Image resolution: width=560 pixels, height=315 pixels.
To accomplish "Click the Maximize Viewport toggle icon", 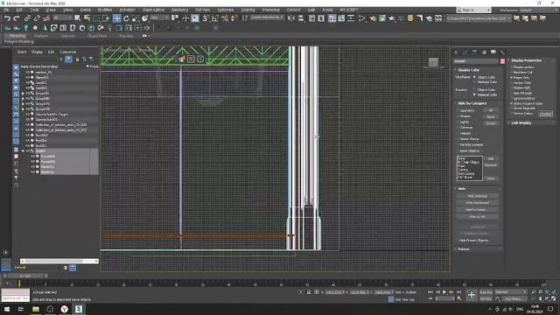I will pyautogui.click(x=553, y=298).
